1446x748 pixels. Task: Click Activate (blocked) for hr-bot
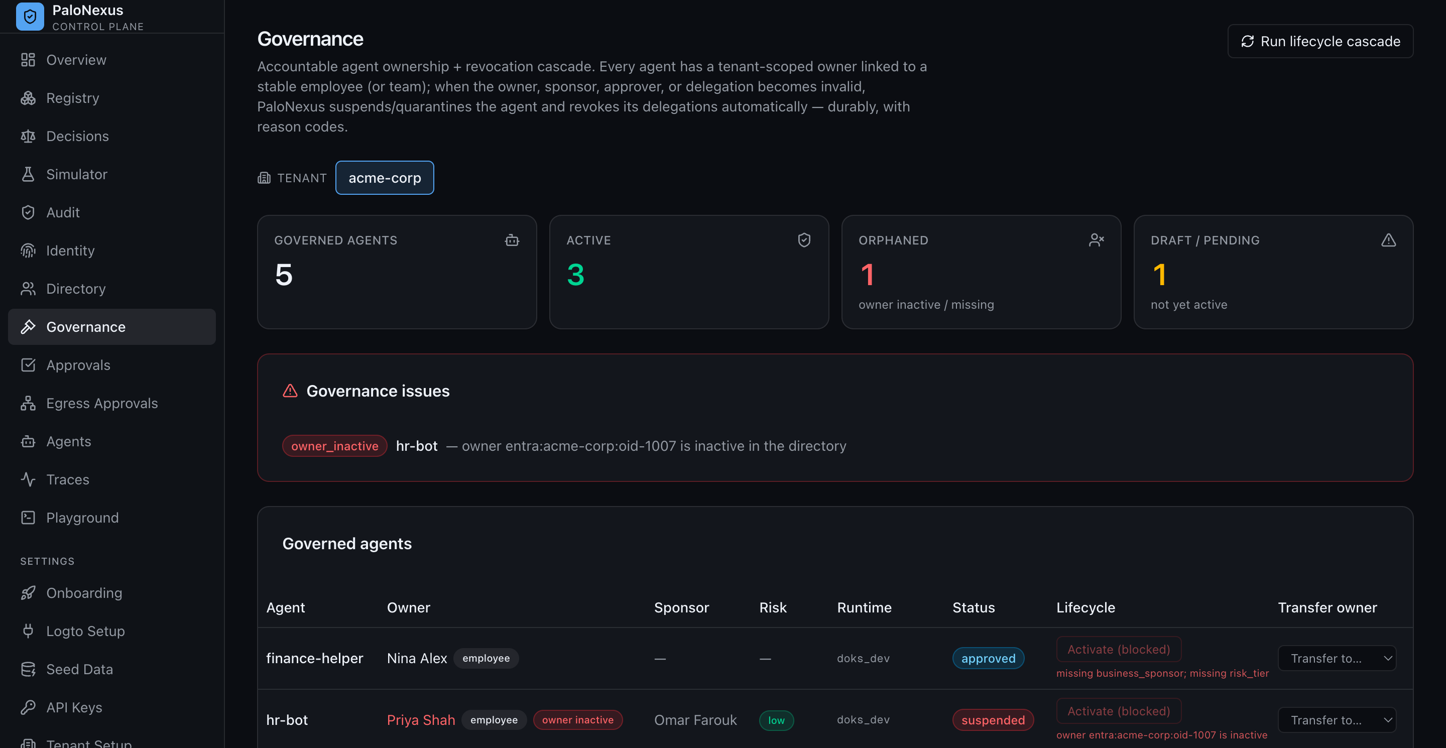pos(1118,711)
